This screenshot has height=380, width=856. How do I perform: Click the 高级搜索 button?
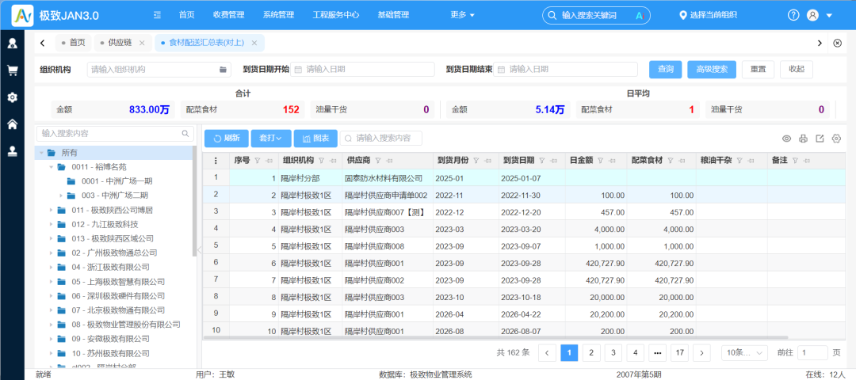coord(712,69)
